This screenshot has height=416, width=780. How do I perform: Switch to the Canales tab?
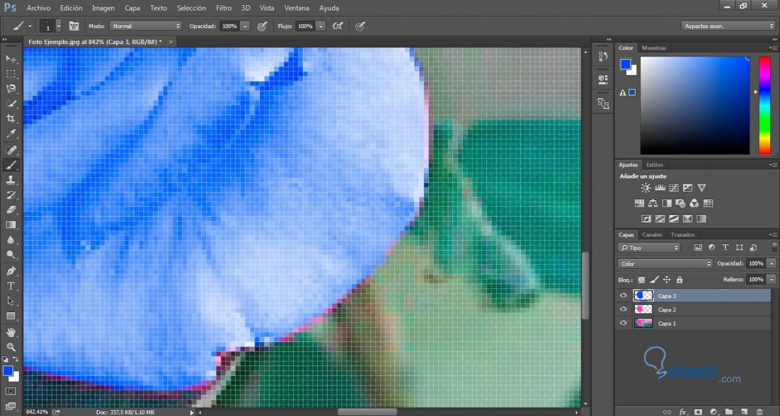(x=652, y=235)
